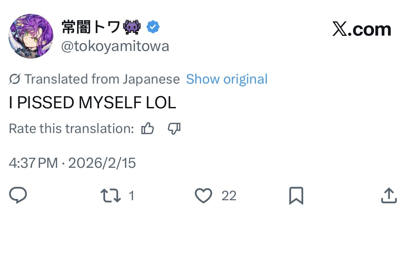
Task: Click the reply speech bubble icon
Action: click(18, 195)
